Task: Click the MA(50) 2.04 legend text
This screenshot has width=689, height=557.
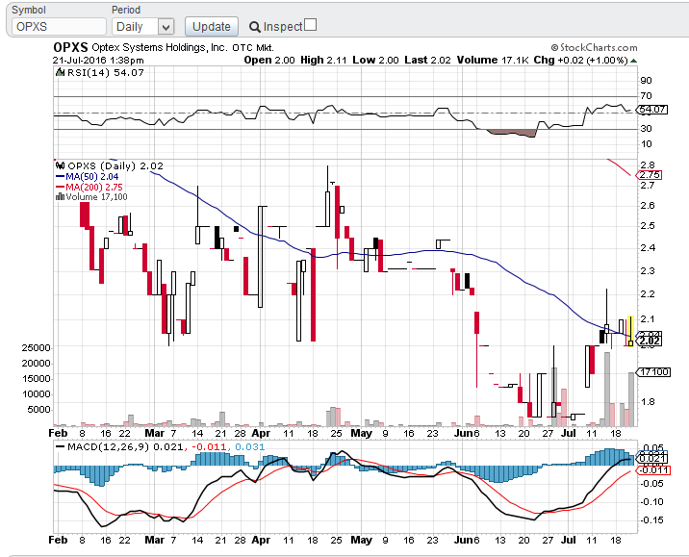Action: tap(91, 177)
